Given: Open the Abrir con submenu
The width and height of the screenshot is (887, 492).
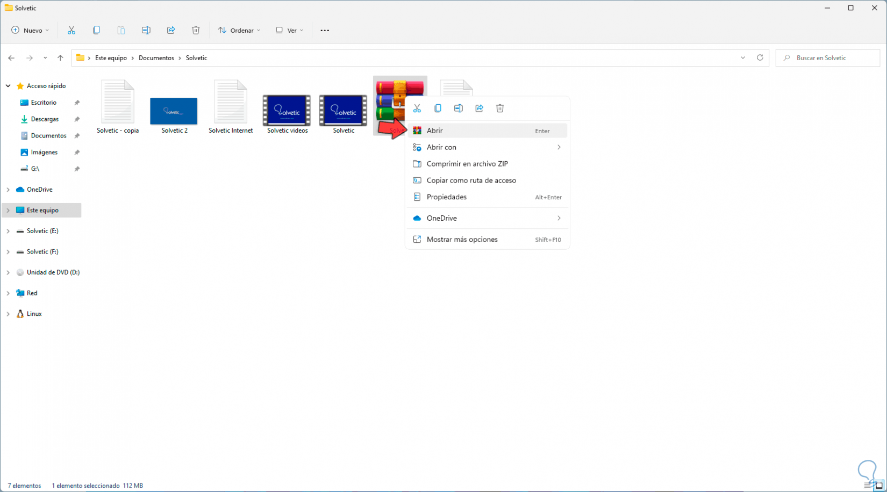Looking at the screenshot, I should coord(487,147).
